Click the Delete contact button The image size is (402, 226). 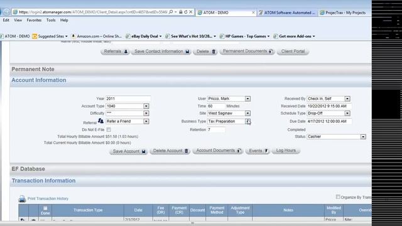pyautogui.click(x=206, y=51)
